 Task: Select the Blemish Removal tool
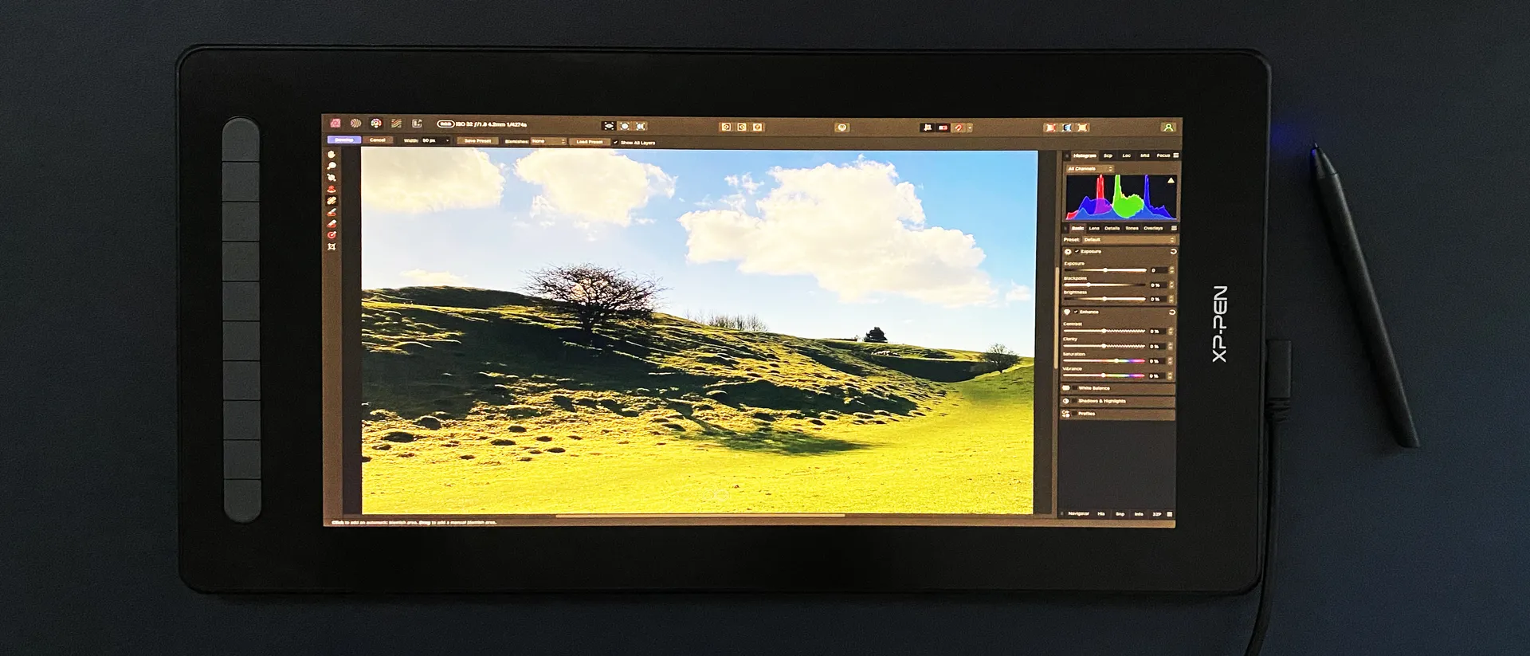331,201
